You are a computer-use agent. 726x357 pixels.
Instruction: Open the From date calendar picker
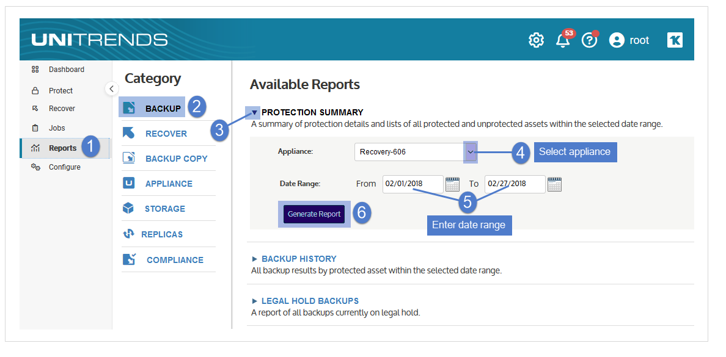pyautogui.click(x=452, y=184)
